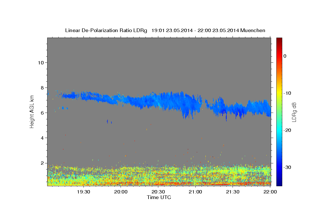
Task: Select the 20:00 time tick label
Action: pyautogui.click(x=121, y=192)
